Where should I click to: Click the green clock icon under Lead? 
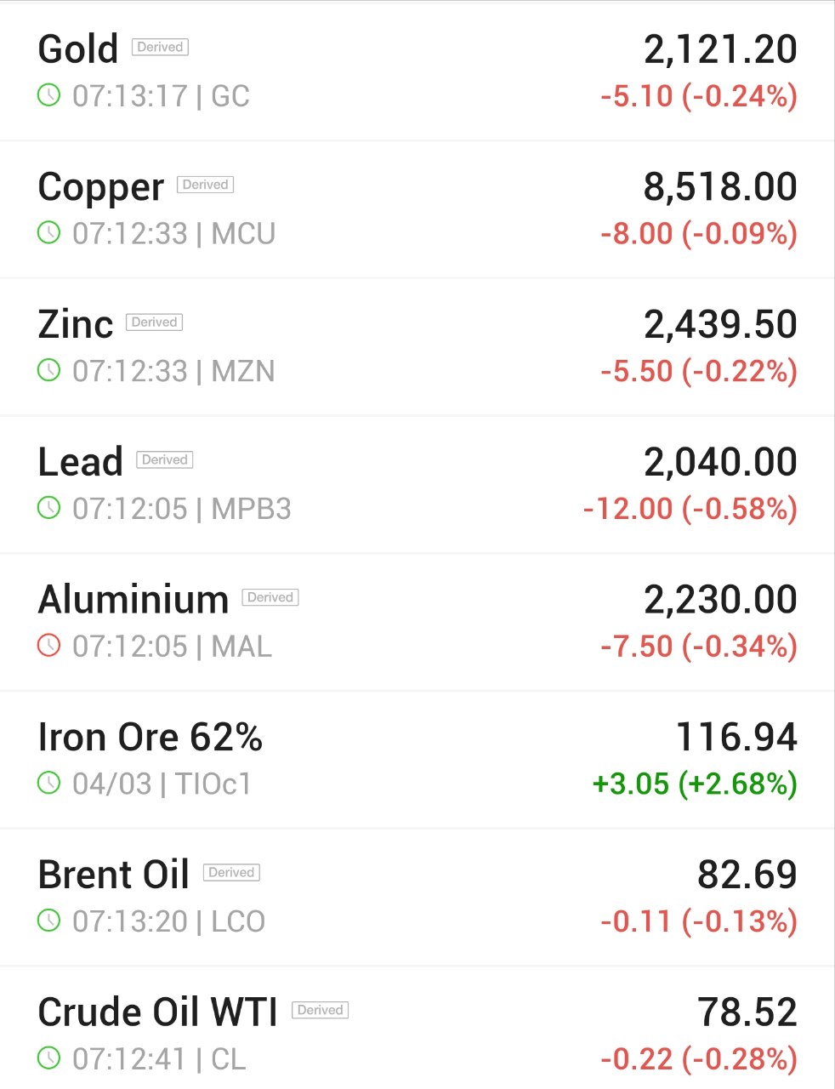(49, 508)
